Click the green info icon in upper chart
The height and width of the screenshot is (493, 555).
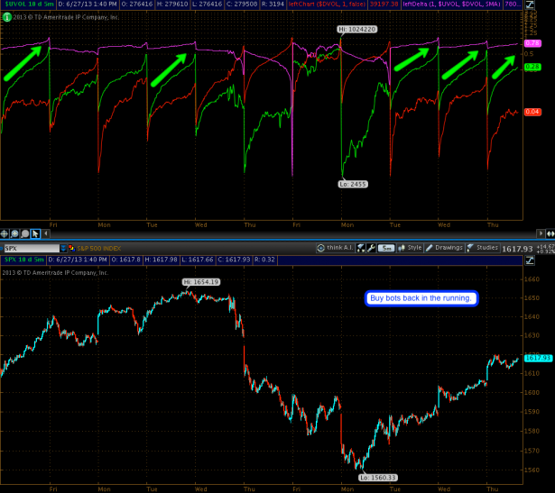click(6, 17)
